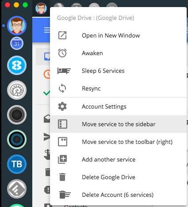Click trash-with-lines icon beside Delete Account
This screenshot has height=207, width=188.
pyautogui.click(x=65, y=195)
